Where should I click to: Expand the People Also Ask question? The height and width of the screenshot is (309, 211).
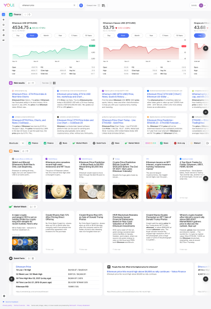135,267
